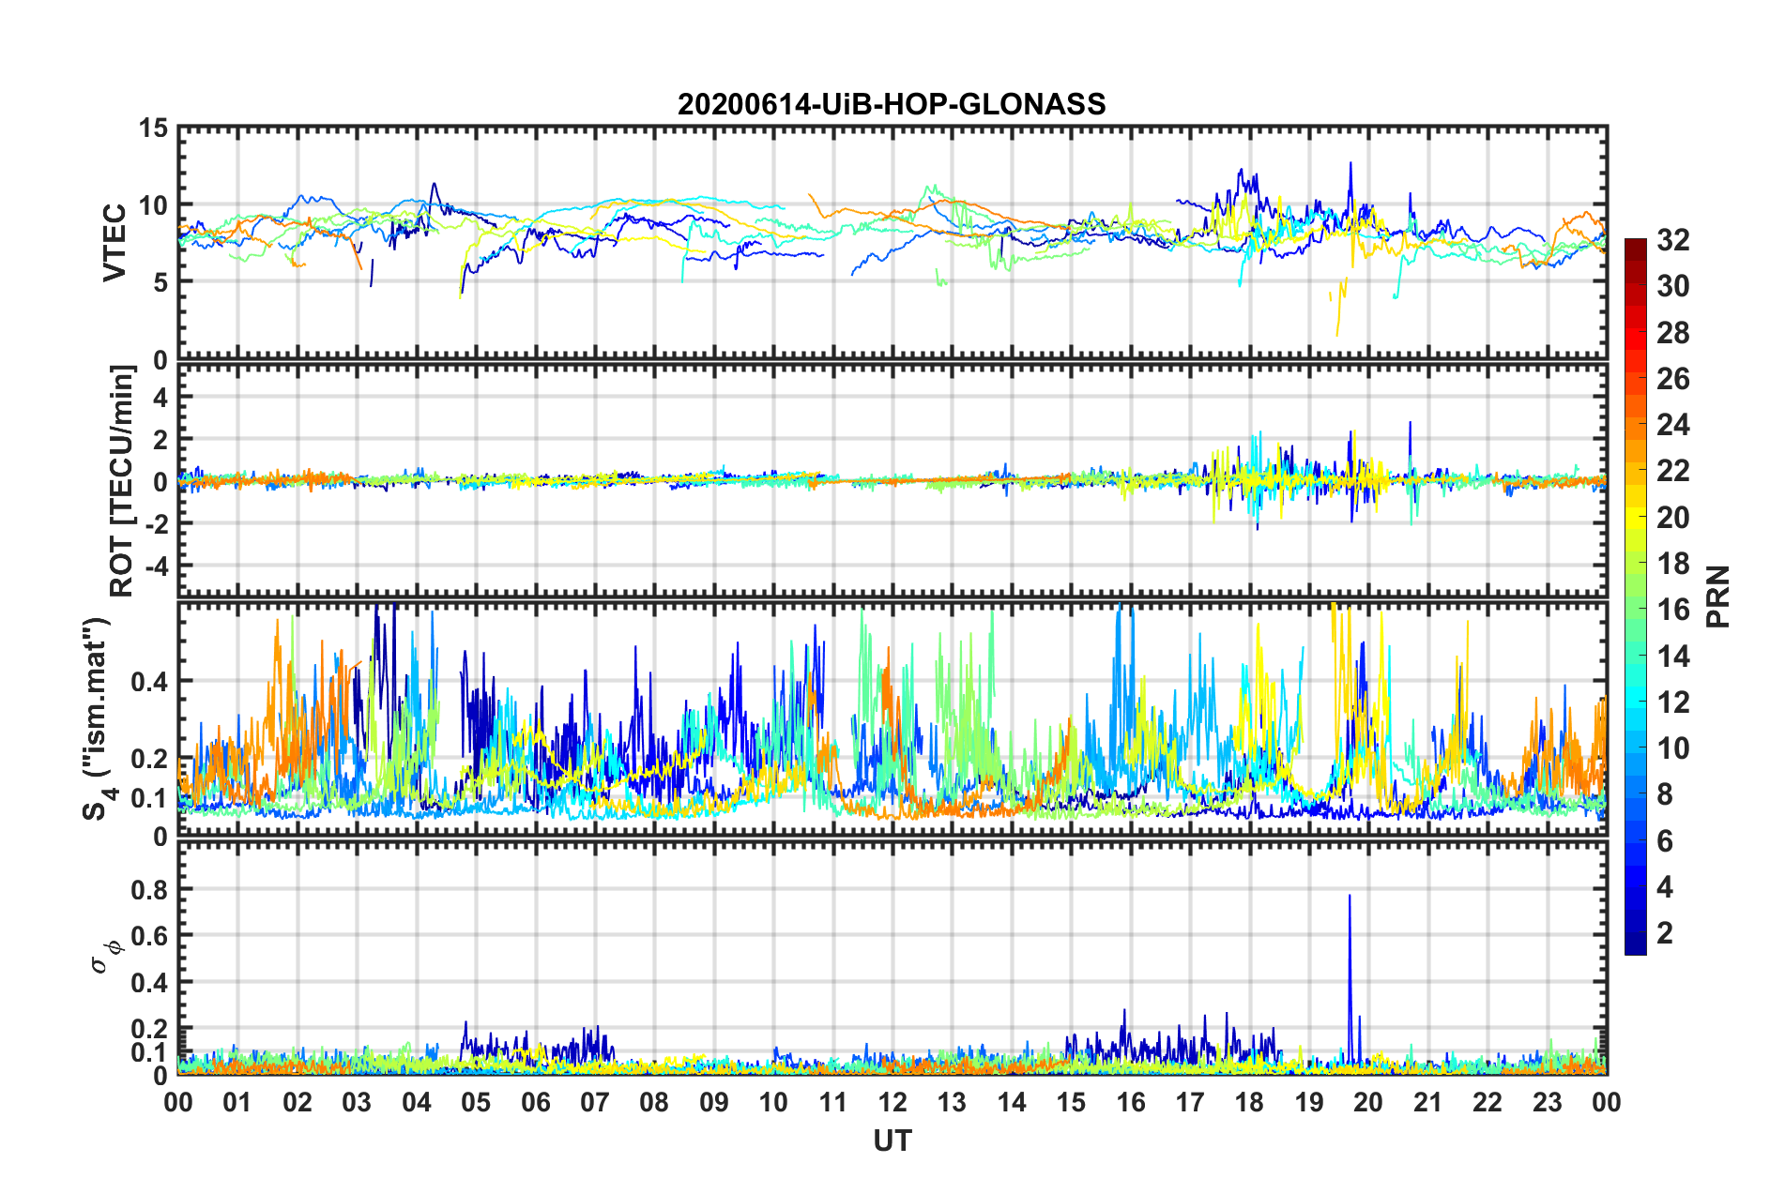Select S4 panel tick label 0.4
The height and width of the screenshot is (1193, 1785).
click(x=149, y=681)
